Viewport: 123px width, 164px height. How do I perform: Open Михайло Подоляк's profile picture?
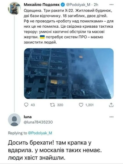pos(15,9)
